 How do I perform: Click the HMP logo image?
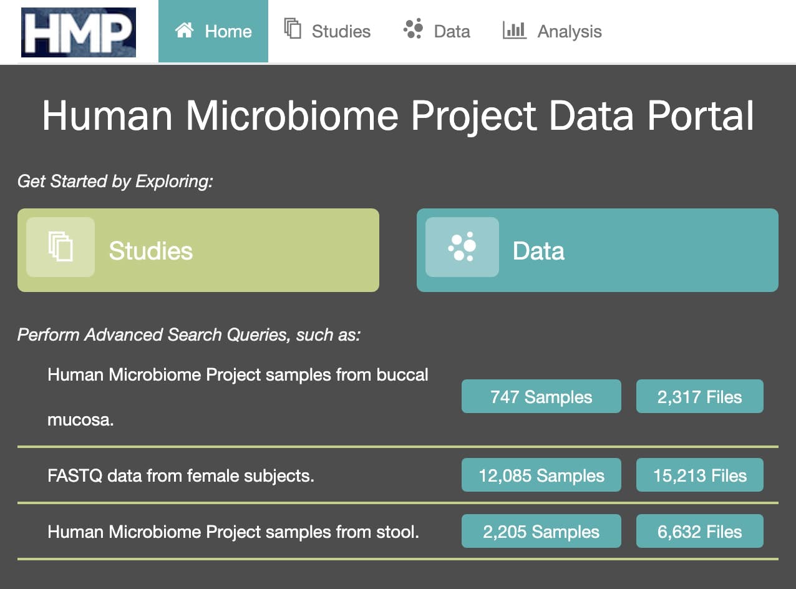tap(79, 32)
